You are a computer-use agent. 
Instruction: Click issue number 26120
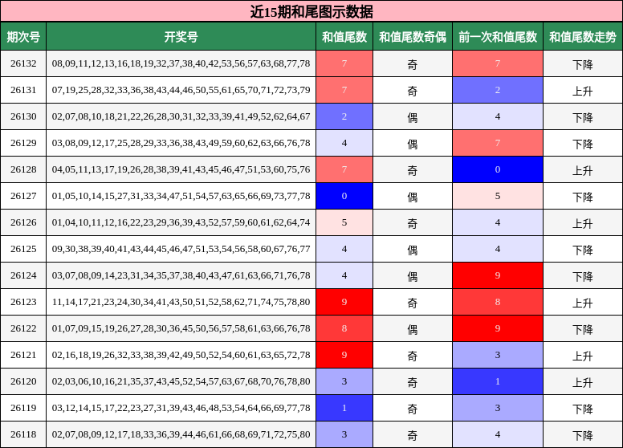(23, 381)
